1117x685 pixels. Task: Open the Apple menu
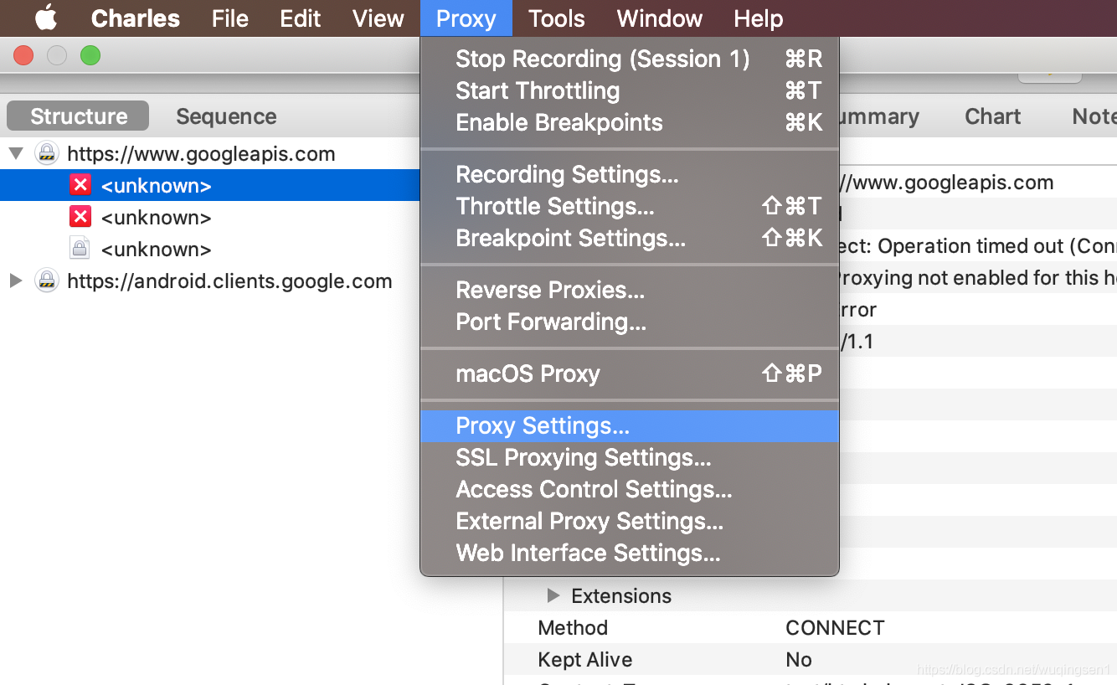coord(47,18)
